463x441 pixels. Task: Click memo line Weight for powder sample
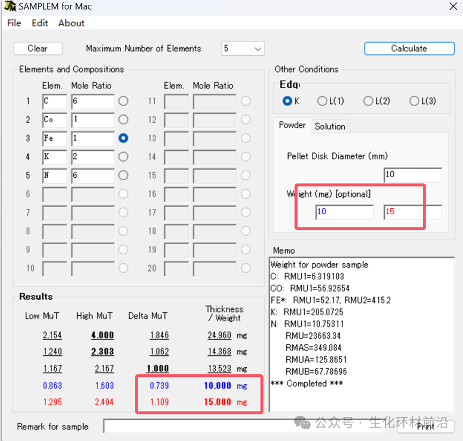click(319, 264)
